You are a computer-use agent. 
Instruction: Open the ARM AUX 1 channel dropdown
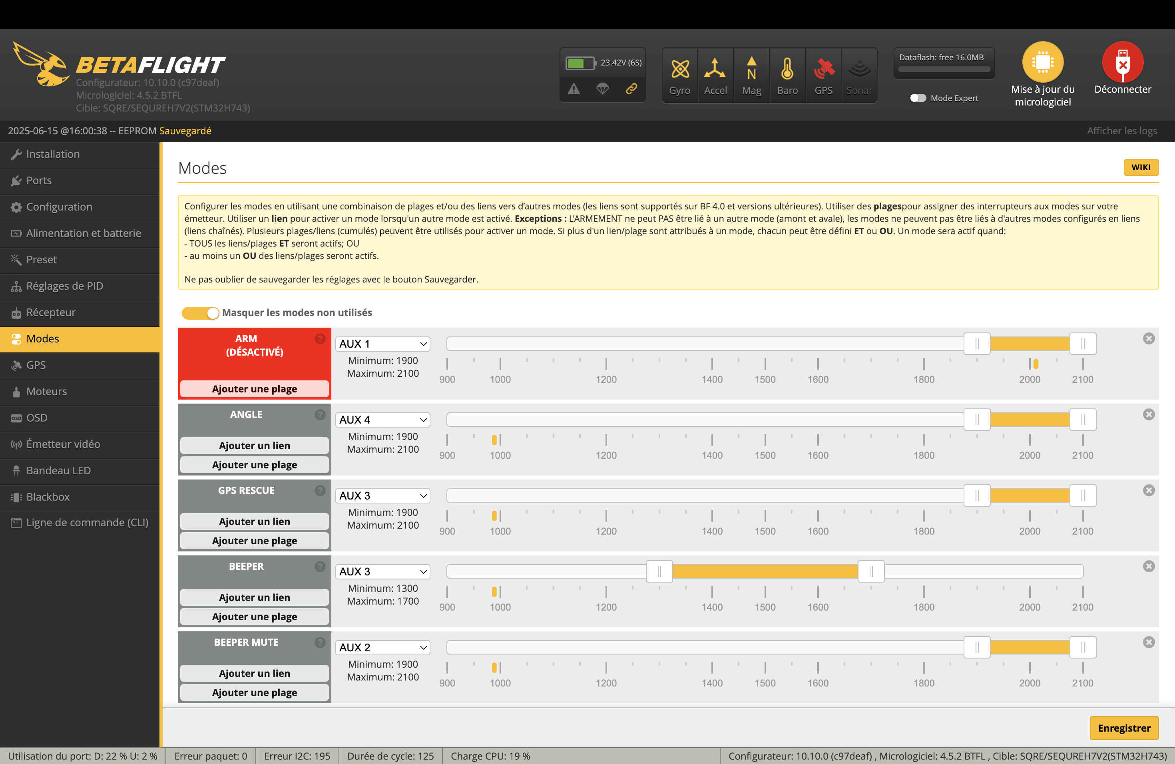coord(382,344)
